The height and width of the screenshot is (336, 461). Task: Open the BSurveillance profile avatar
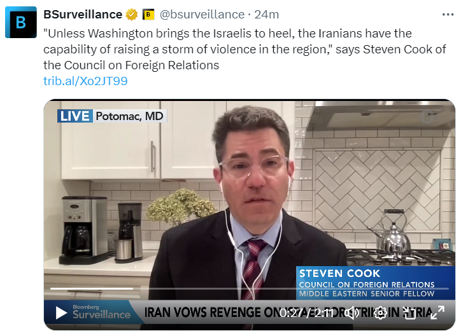pos(21,22)
